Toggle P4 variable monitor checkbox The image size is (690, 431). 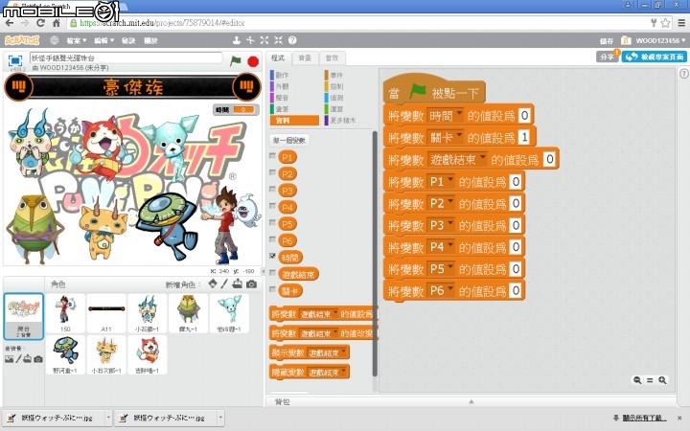pos(272,206)
